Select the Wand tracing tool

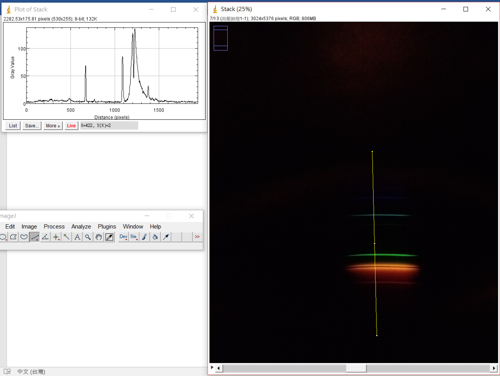[67, 237]
